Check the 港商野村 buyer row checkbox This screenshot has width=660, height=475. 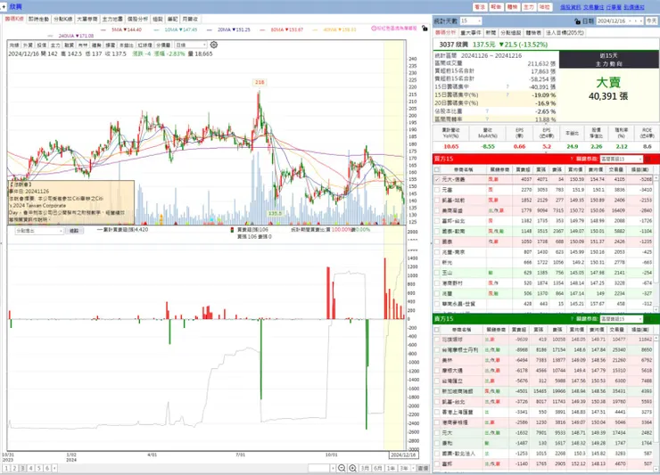coord(437,283)
